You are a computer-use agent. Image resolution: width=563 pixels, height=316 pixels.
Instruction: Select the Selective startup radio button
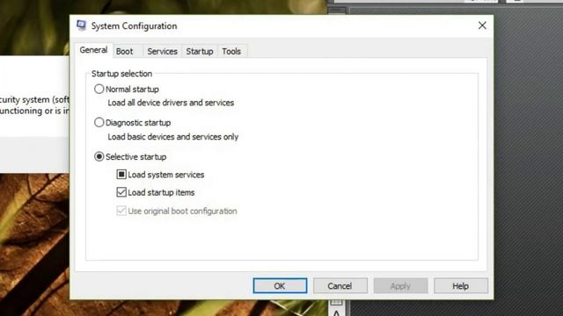(x=99, y=156)
